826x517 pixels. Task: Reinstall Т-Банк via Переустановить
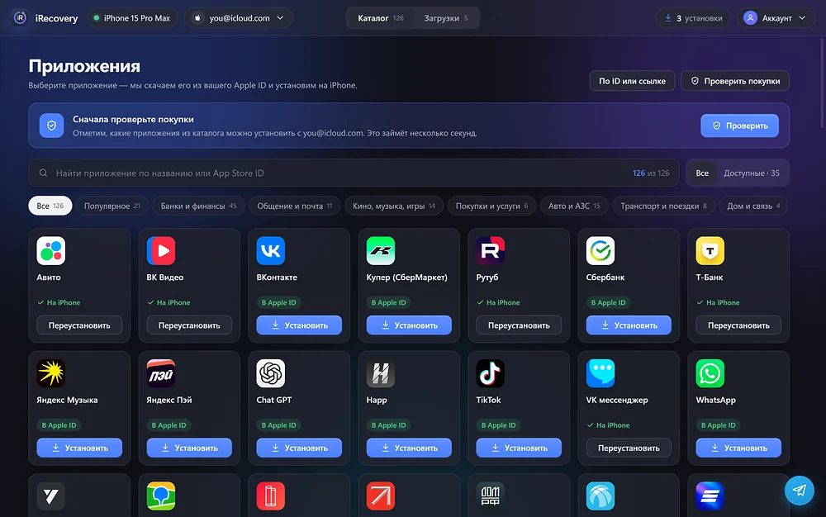pyautogui.click(x=738, y=325)
